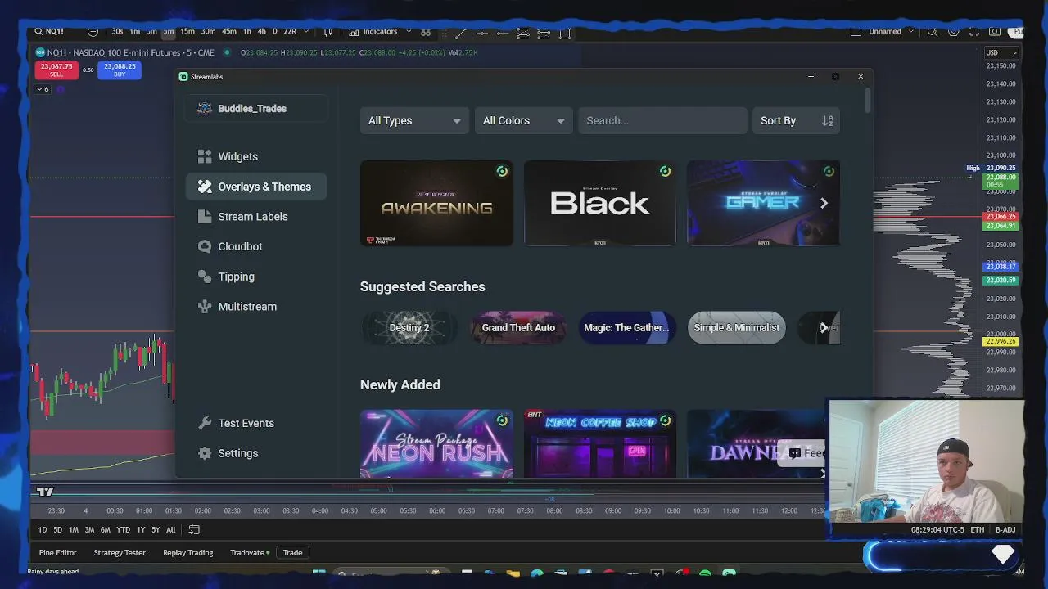Open indicator templates icon next to Indicators

(x=426, y=32)
